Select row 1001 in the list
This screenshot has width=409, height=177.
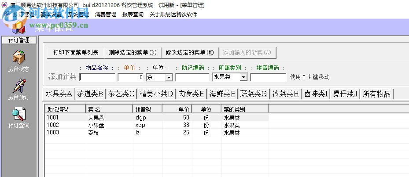coord(157,118)
